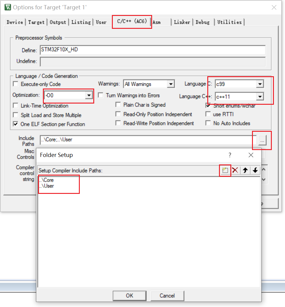Switch to the Asm tab
Viewport: 285px width, 307px height.
tap(157, 22)
